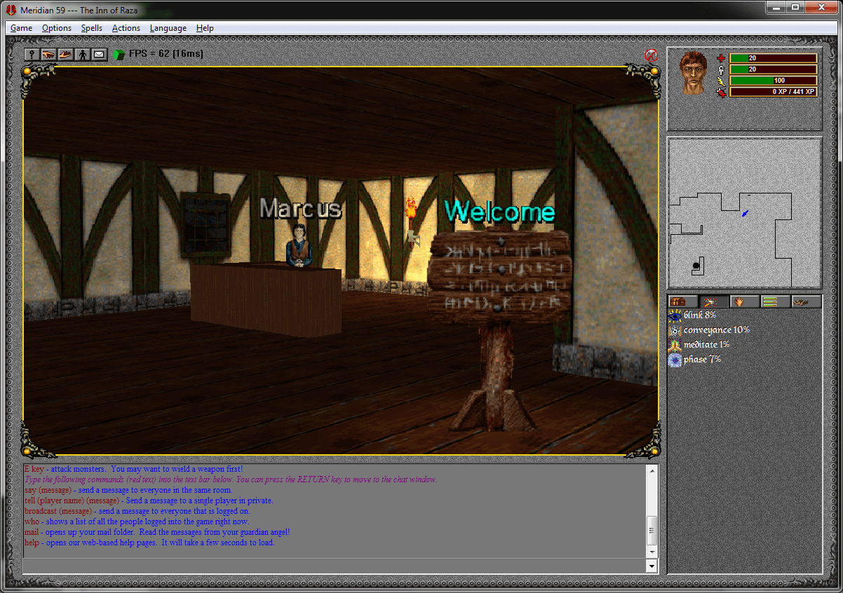Open the Help menu
This screenshot has width=843, height=593.
coord(205,28)
